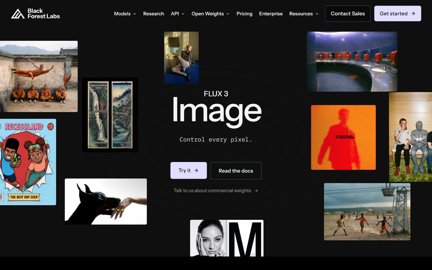Viewport: 432px width, 270px height.
Task: Open the Resources dropdown menu
Action: pos(304,13)
